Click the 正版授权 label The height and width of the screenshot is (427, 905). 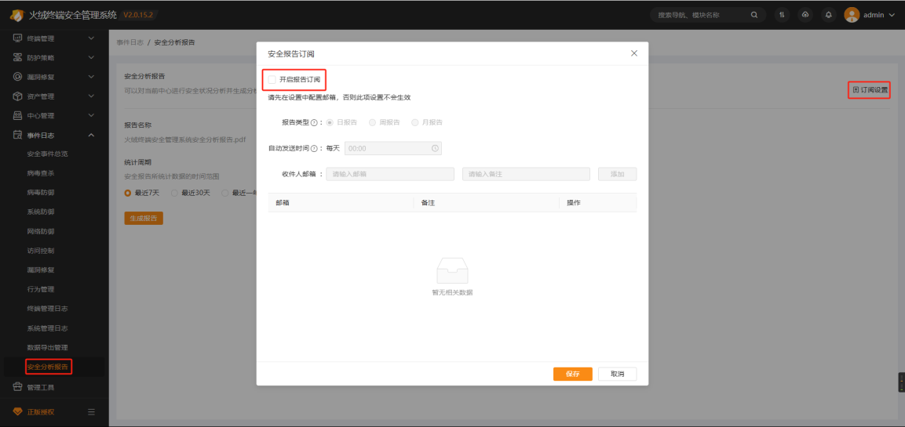41,412
